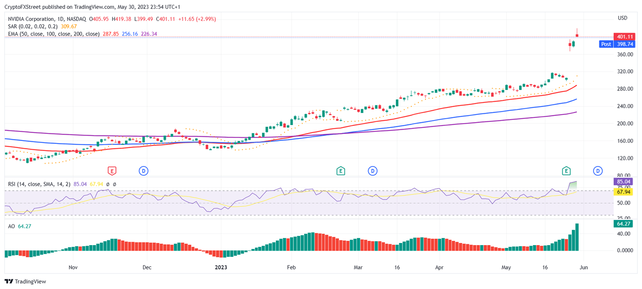Select the green earnings E marker in mid-May
The image size is (642, 289).
point(566,171)
